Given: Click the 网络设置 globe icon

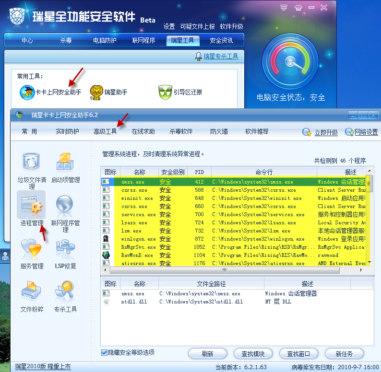Looking at the screenshot, I should (349, 132).
